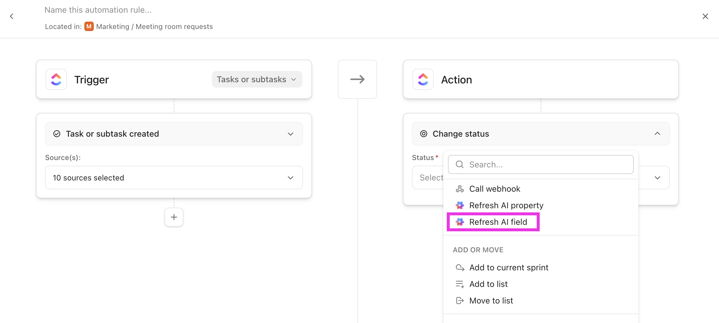This screenshot has height=323, width=719.
Task: Click the action Search field
Action: (x=544, y=164)
